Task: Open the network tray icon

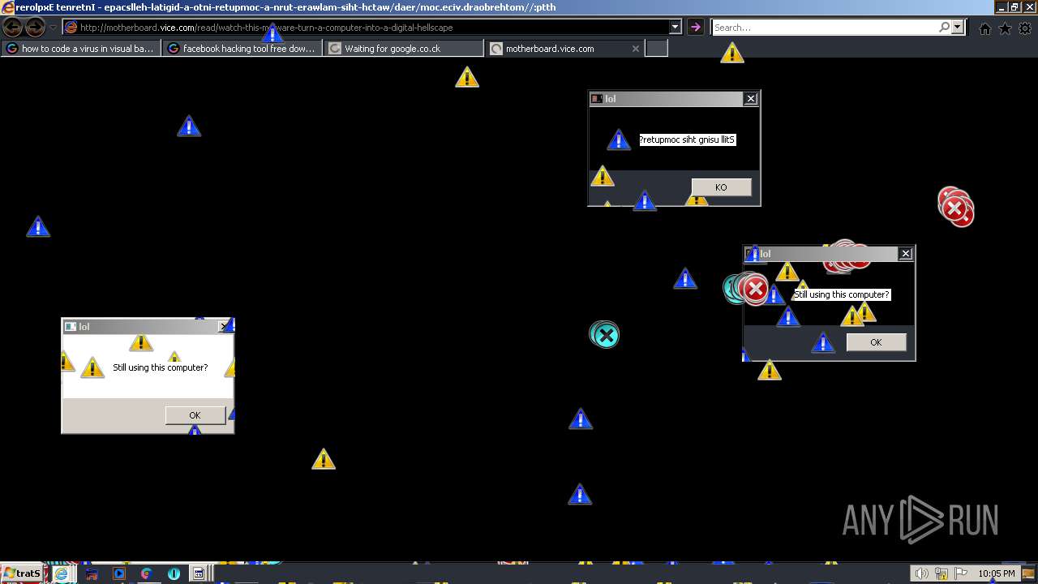Action: click(941, 573)
